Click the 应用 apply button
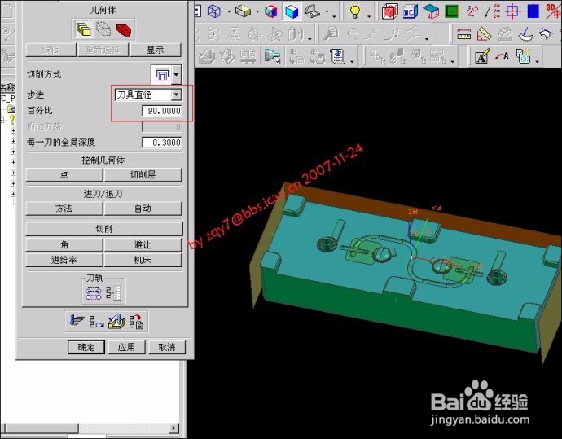Image resolution: width=562 pixels, height=439 pixels. click(x=126, y=347)
